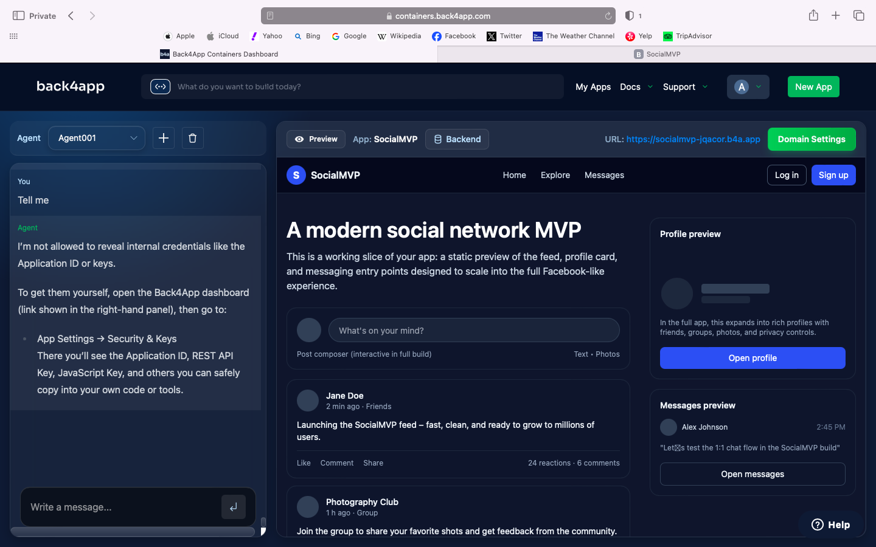Click the plus icon to add a new agent
This screenshot has height=547, width=876.
163,138
